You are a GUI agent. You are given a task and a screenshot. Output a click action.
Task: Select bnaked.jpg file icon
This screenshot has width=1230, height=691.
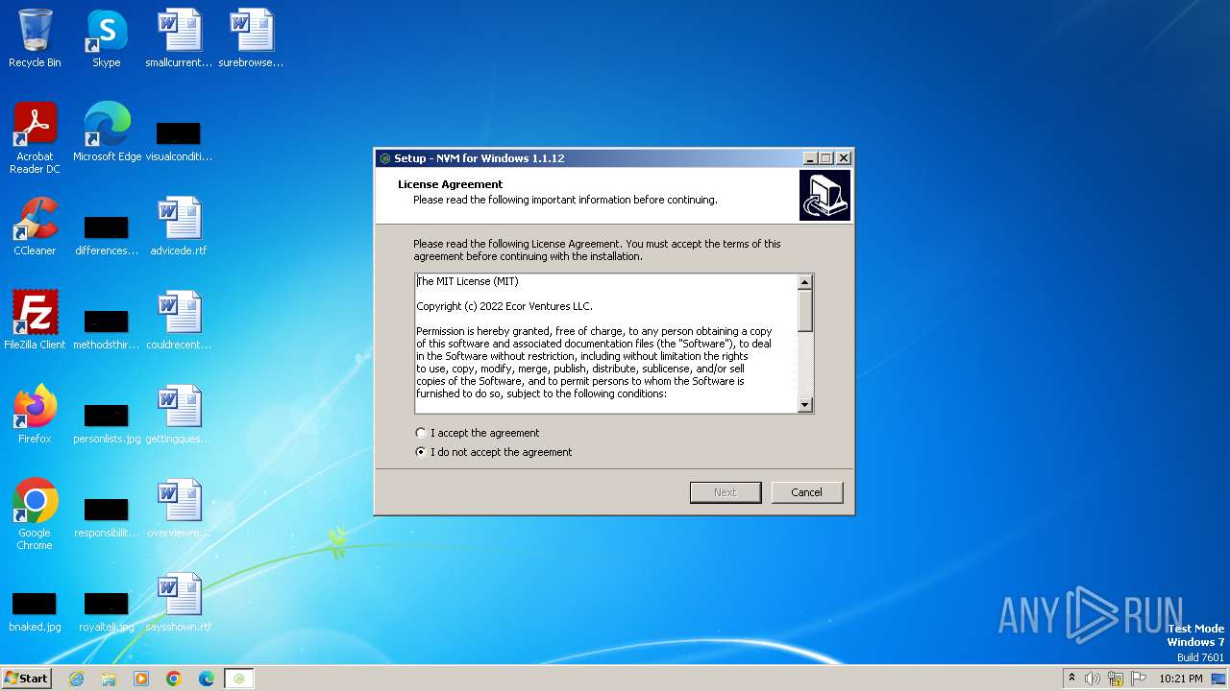pos(35,610)
